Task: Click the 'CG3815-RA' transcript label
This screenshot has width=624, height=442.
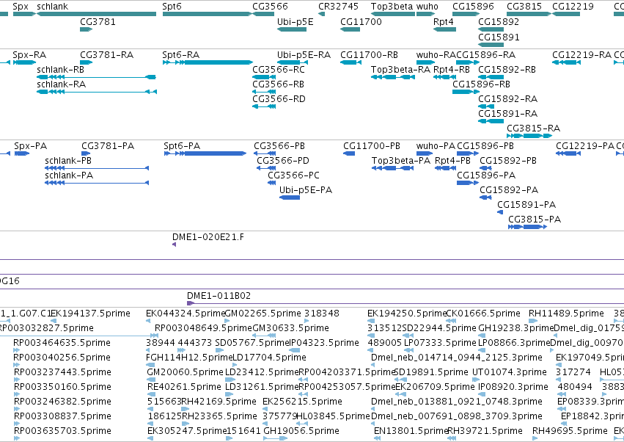Action: coord(533,128)
